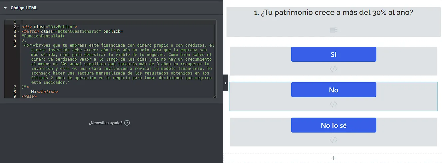Fold code at line 2 arrow
Image resolution: width=442 pixels, height=163 pixels.
click(x=18, y=27)
